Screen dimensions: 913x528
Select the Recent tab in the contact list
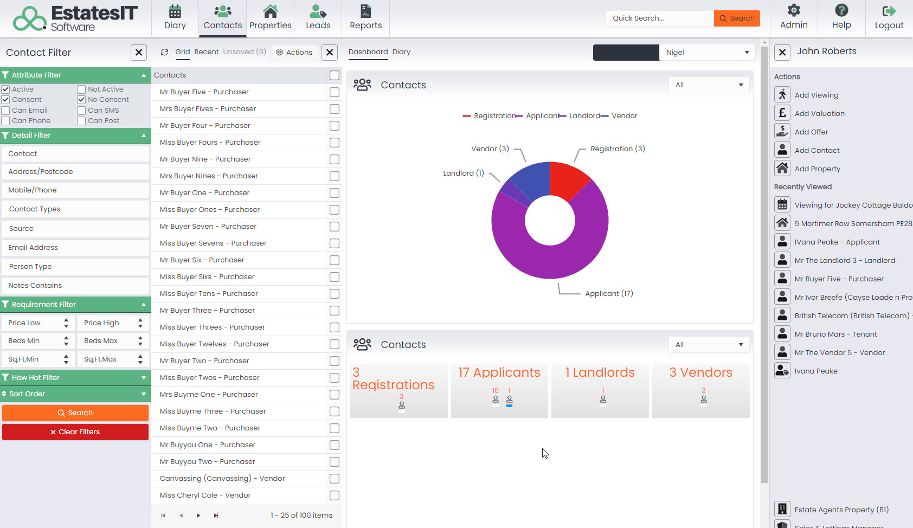(207, 51)
